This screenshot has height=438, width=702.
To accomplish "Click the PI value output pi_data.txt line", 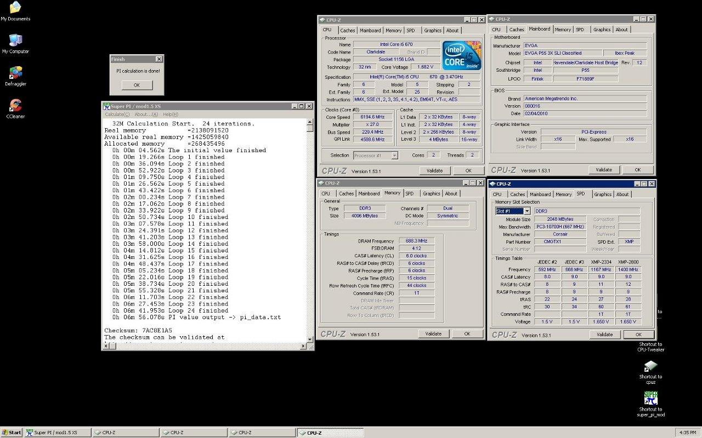I will coord(196,317).
